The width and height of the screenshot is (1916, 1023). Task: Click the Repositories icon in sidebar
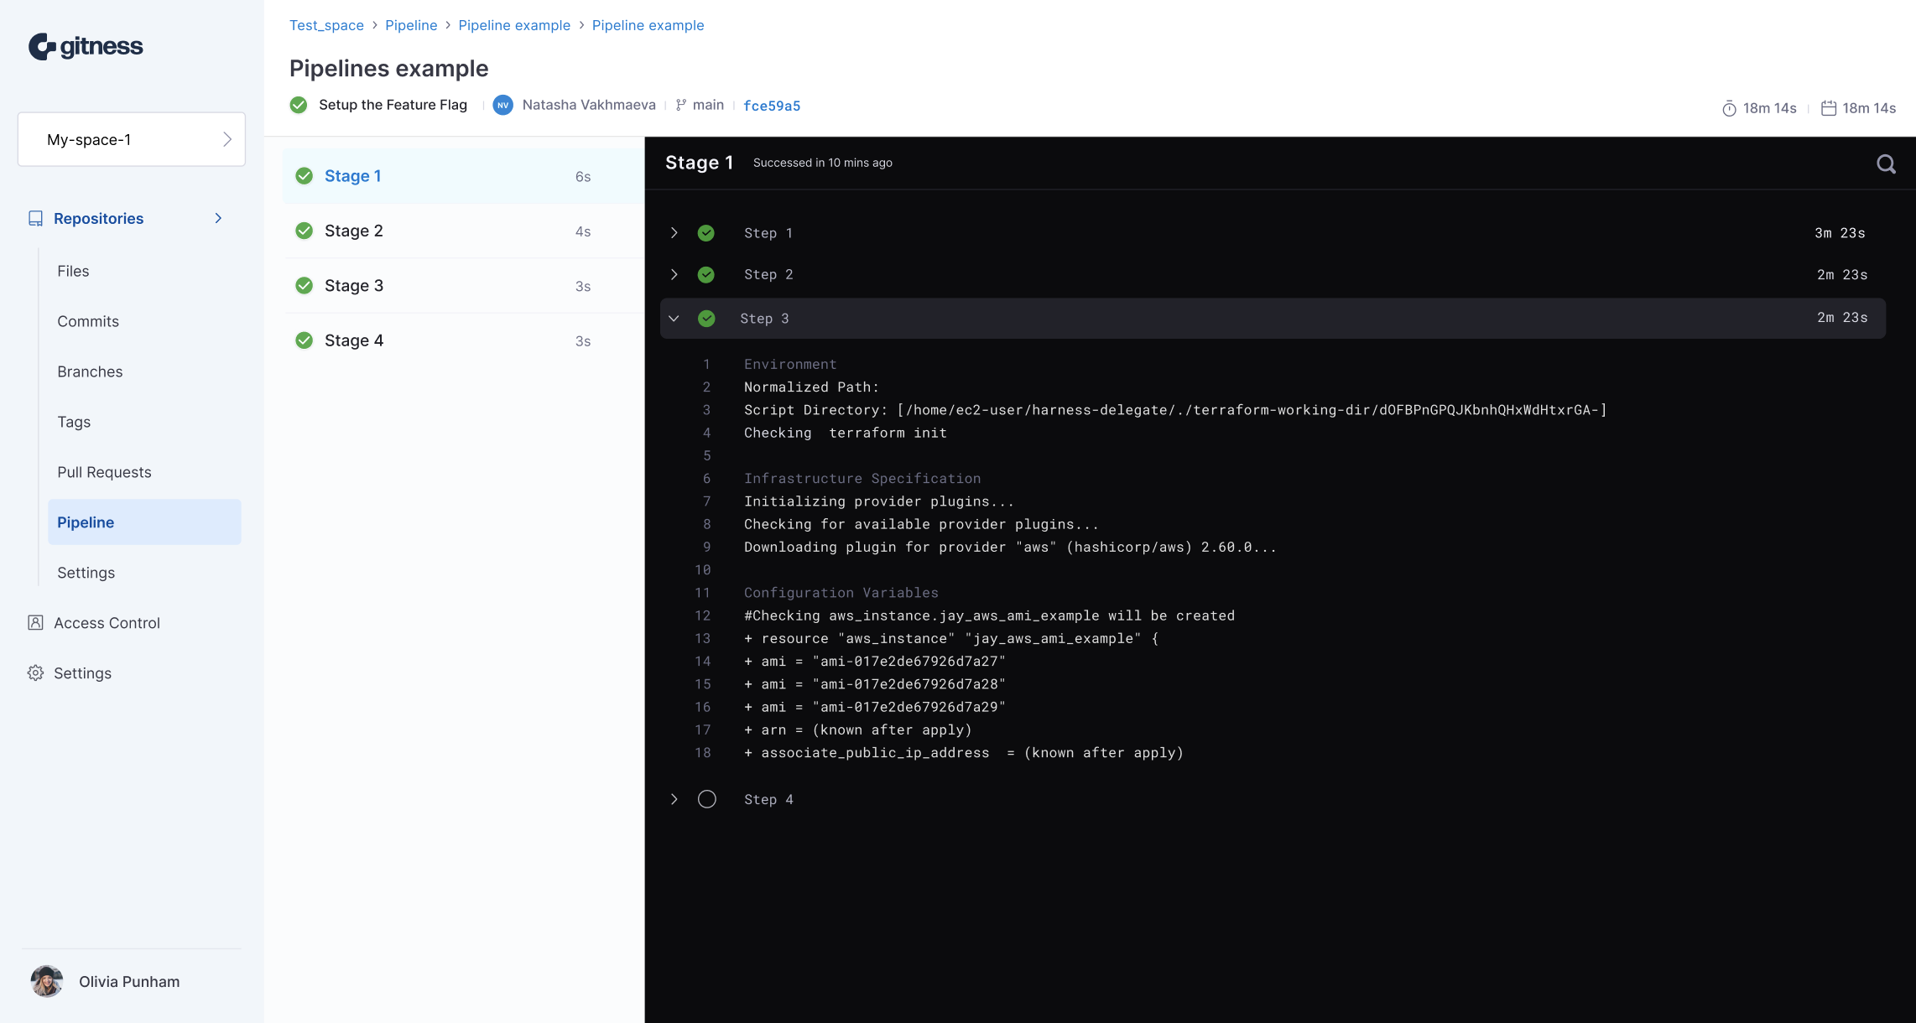[34, 218]
